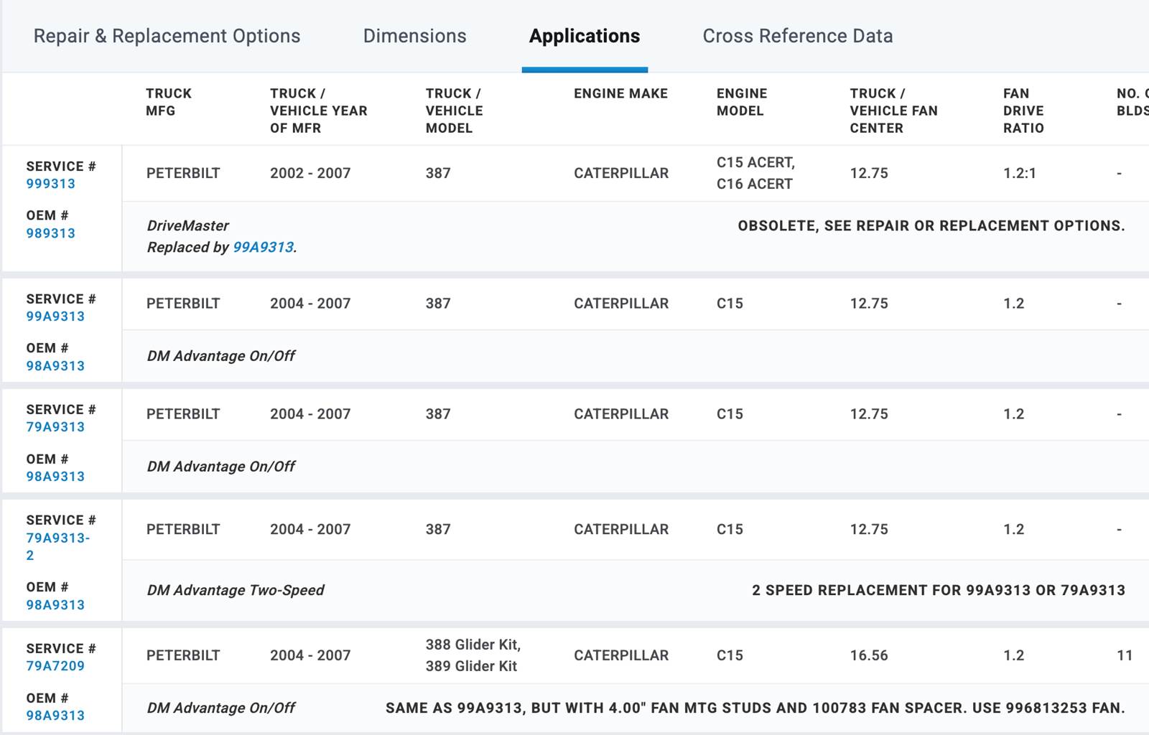Click the Engine Make column header

620,93
